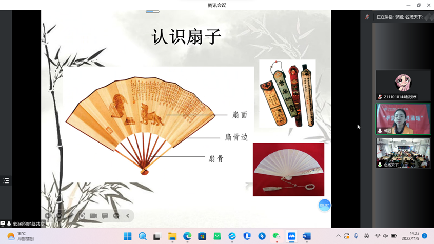Open WeChat from the taskbar
434x244 pixels.
277,236
